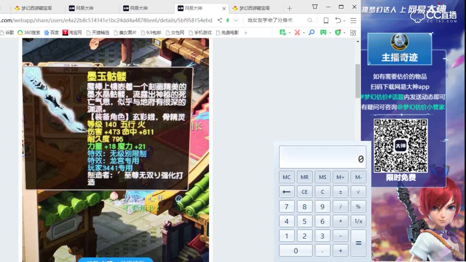Open the 天猫精选 bookmark
Screen dimensions: 466x262
(97, 33)
